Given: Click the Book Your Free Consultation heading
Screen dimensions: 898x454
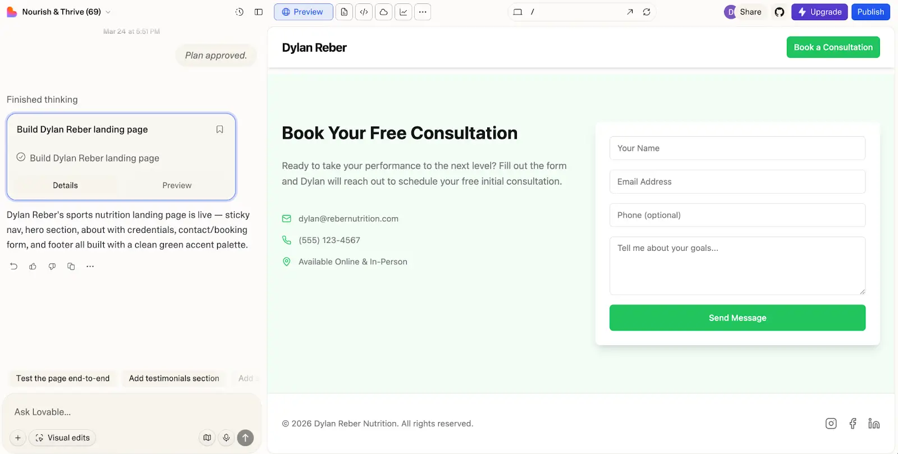Looking at the screenshot, I should pyautogui.click(x=400, y=133).
